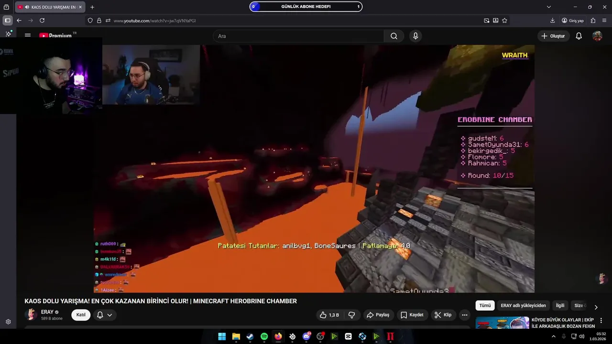
Task: Open the ERAY channel name link
Action: pos(47,312)
